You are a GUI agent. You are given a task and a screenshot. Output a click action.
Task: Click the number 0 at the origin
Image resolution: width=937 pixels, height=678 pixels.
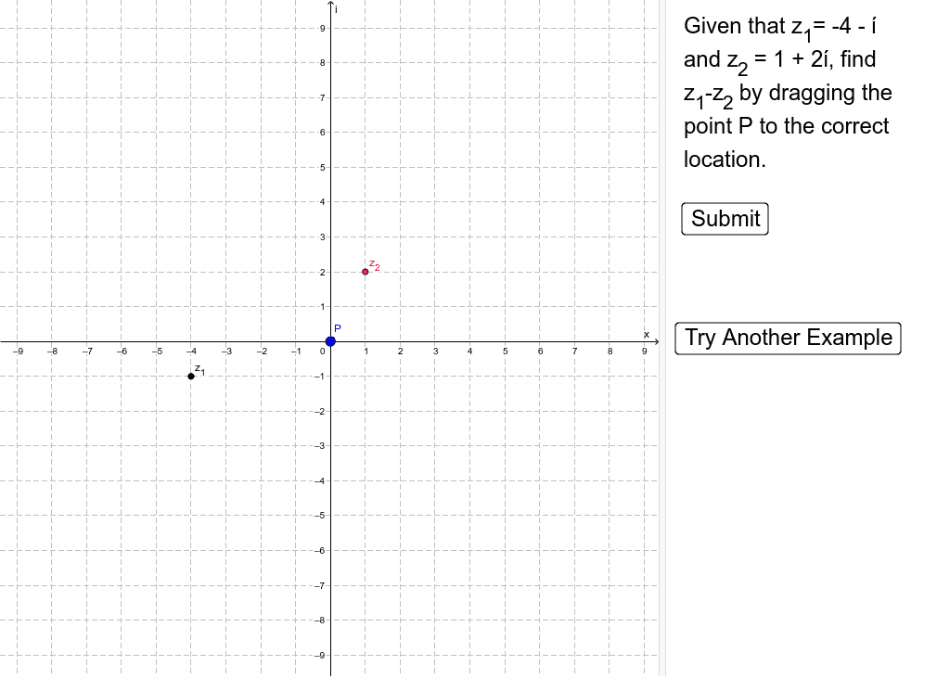323,352
